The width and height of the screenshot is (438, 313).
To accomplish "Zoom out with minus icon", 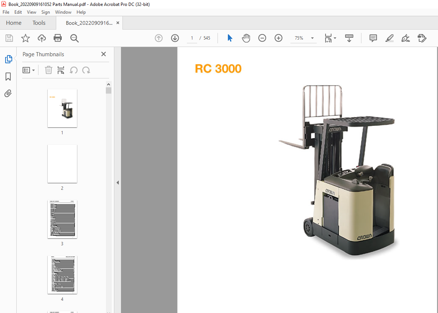I will point(262,38).
